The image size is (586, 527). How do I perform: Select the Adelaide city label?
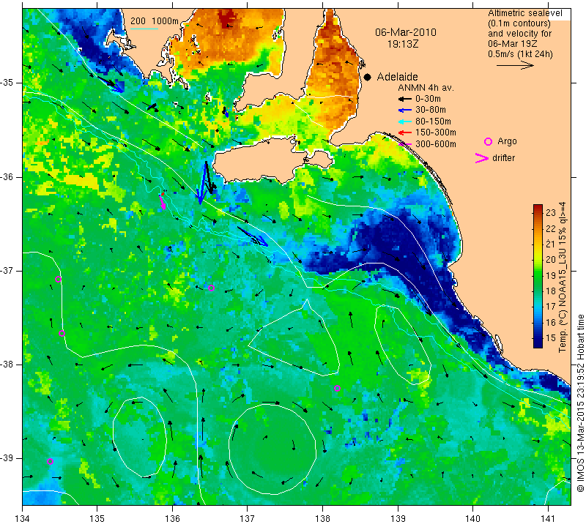pos(397,77)
